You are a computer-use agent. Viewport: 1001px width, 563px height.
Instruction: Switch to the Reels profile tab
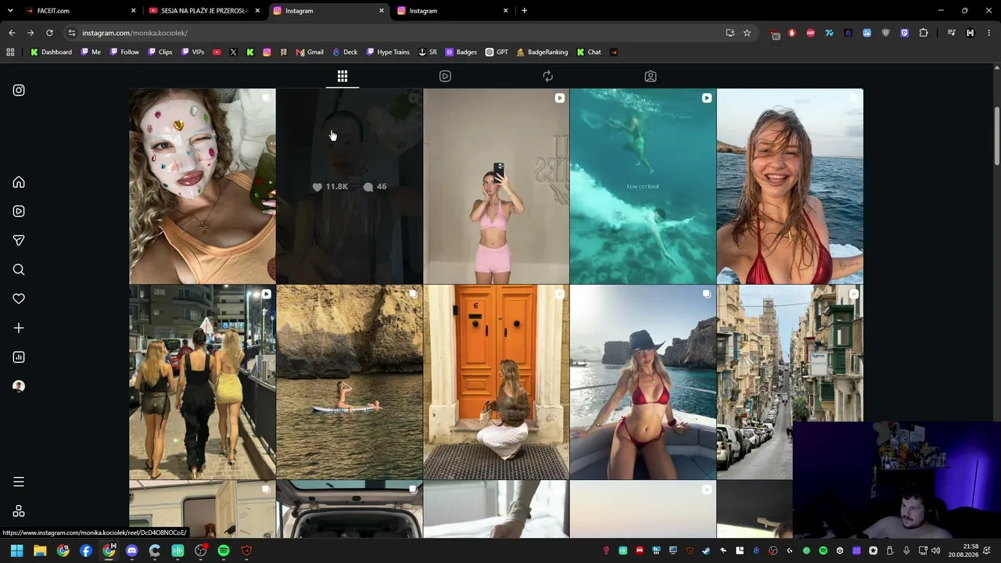(x=445, y=76)
